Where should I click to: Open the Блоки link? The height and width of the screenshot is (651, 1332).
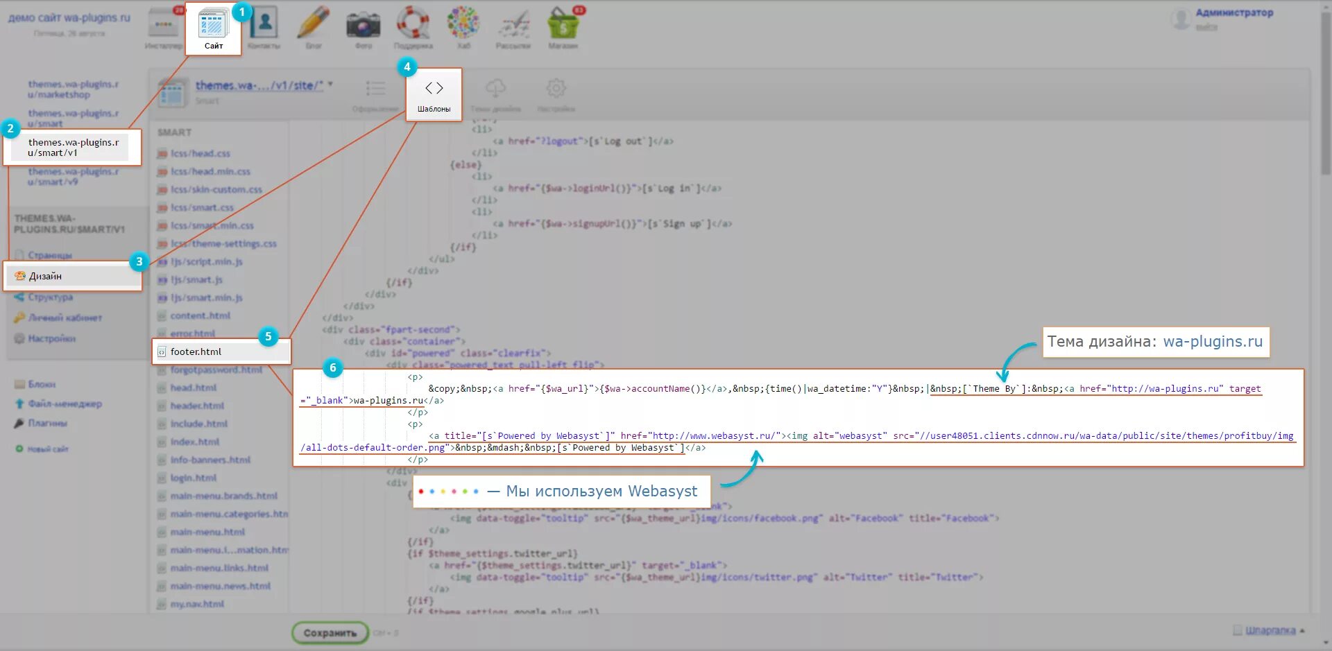pyautogui.click(x=42, y=384)
